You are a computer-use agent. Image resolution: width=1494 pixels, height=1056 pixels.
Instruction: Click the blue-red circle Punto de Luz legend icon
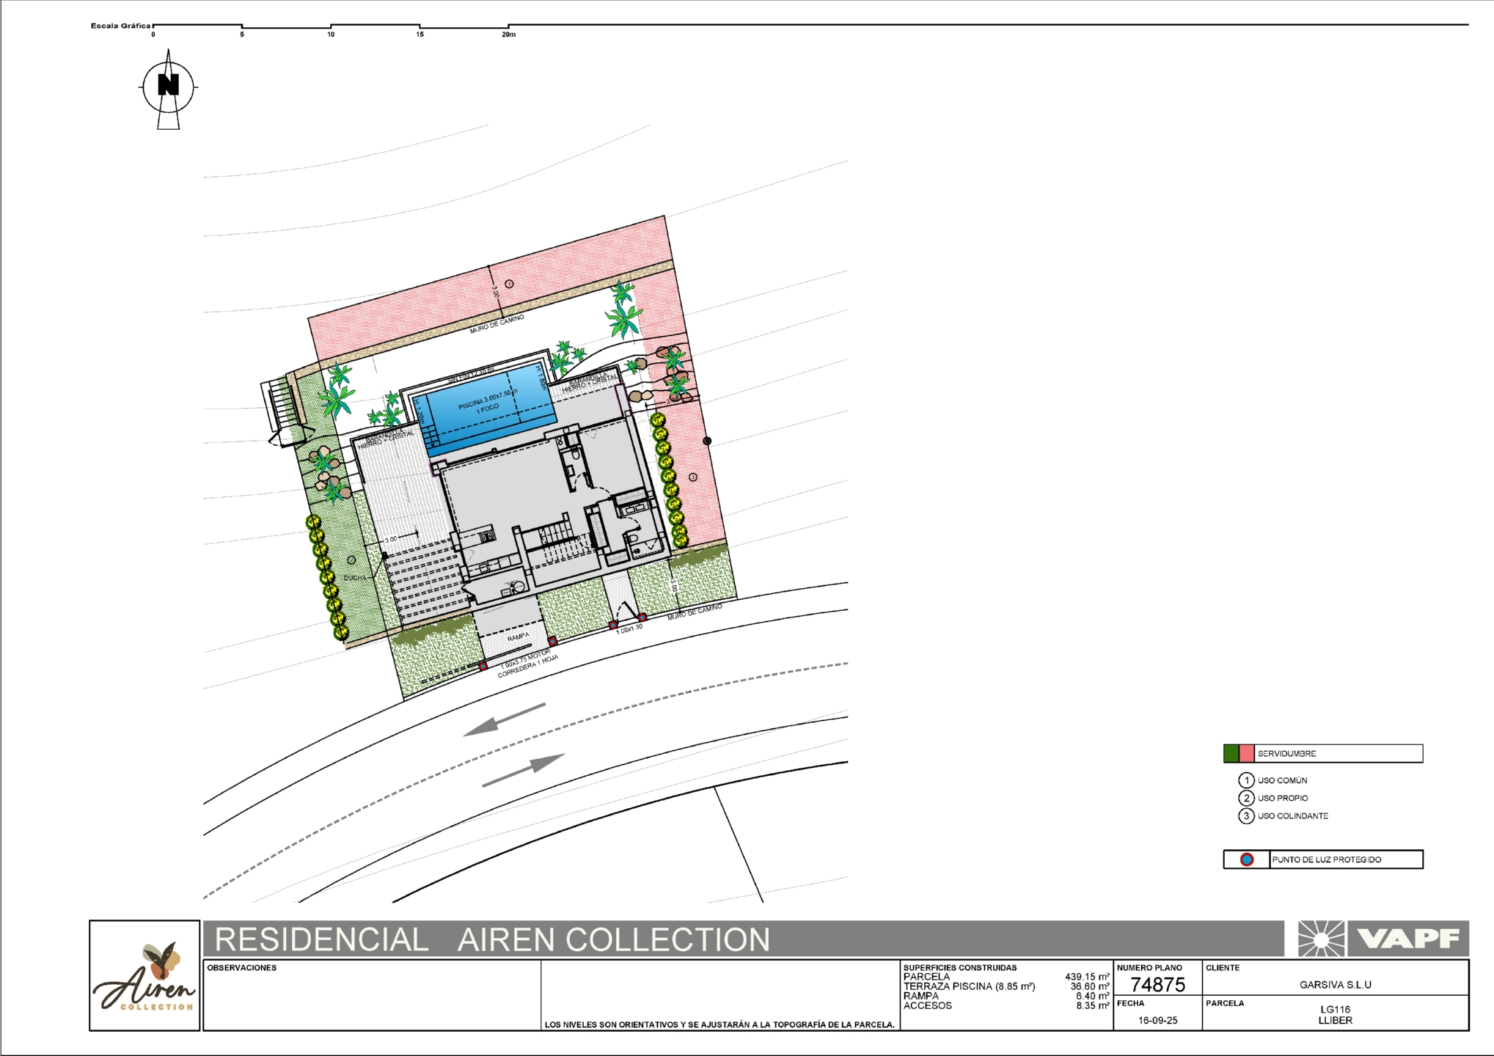click(1246, 859)
